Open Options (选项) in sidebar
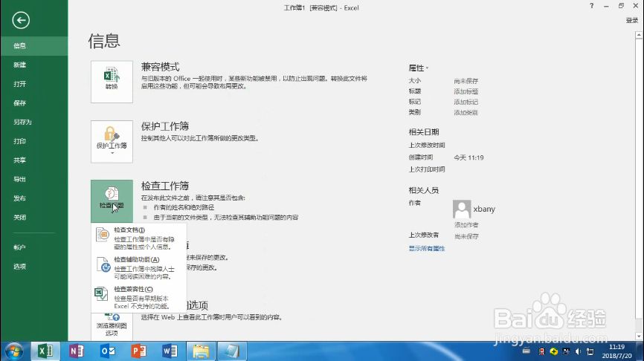Image resolution: width=644 pixels, height=361 pixels. click(x=34, y=266)
